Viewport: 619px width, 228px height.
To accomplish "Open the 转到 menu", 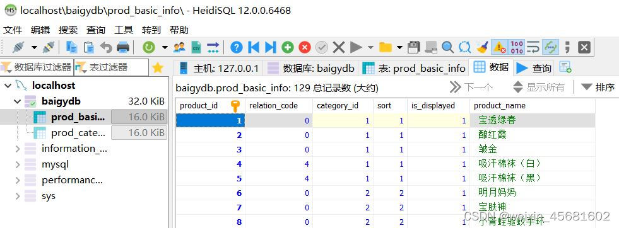I will (151, 30).
